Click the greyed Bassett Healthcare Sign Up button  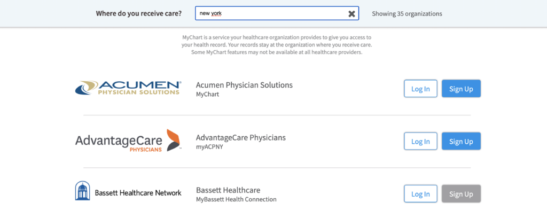461,194
